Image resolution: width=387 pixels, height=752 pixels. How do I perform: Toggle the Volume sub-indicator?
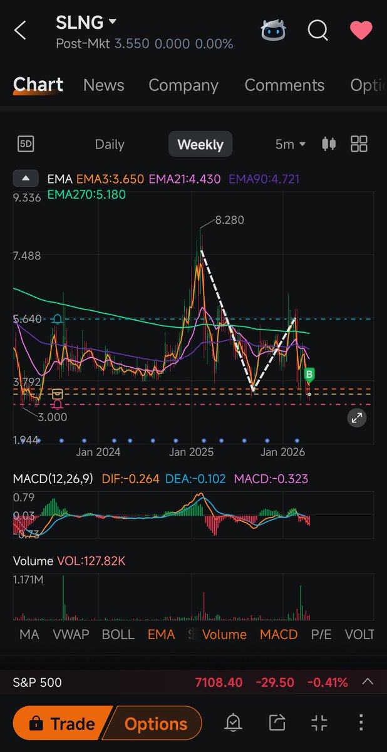pyautogui.click(x=224, y=634)
